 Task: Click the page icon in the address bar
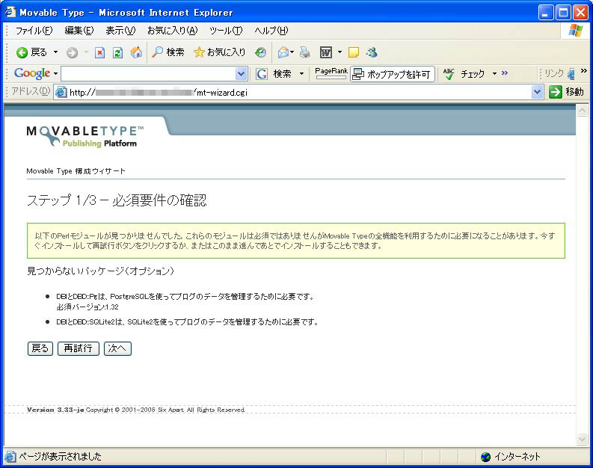point(61,92)
